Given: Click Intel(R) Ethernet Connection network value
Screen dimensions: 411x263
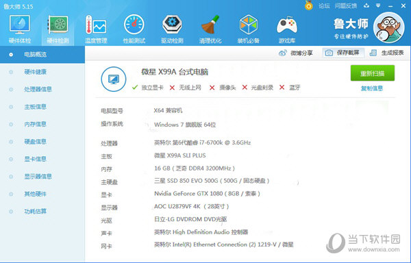Looking at the screenshot, I should tap(223, 245).
